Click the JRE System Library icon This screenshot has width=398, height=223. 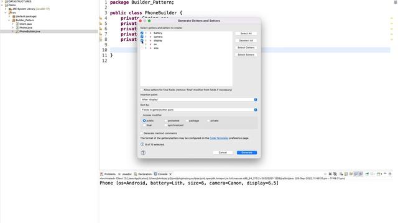click(10, 9)
